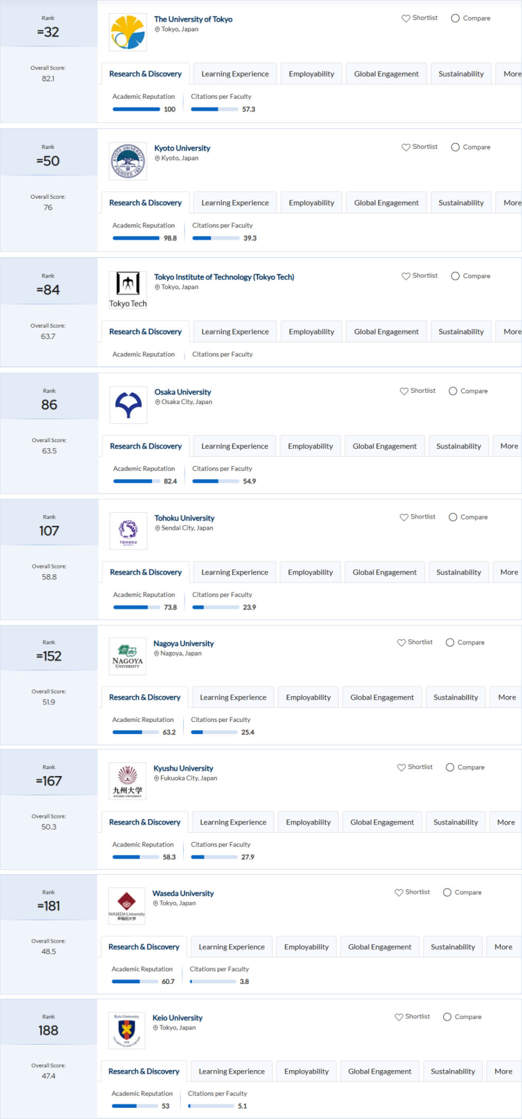
Task: Click Academic Reputation bar for Waseda University
Action: 134,982
